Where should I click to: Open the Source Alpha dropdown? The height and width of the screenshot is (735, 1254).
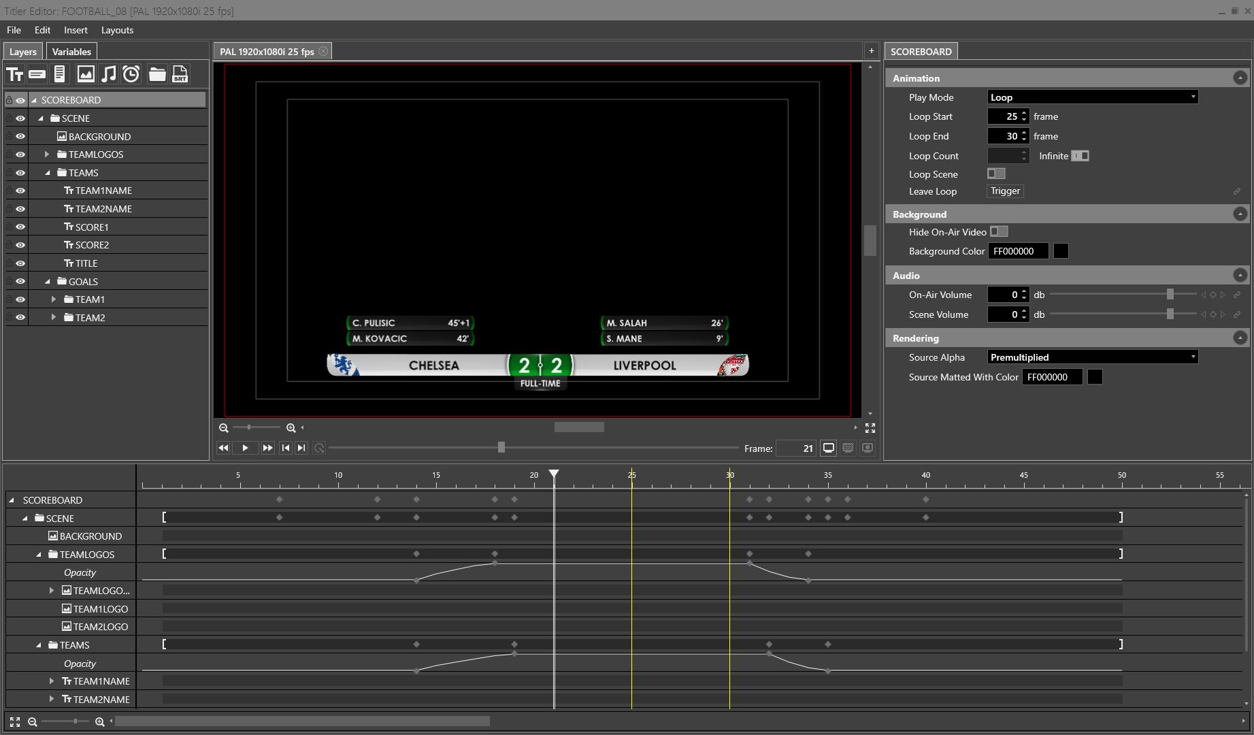coord(1093,357)
